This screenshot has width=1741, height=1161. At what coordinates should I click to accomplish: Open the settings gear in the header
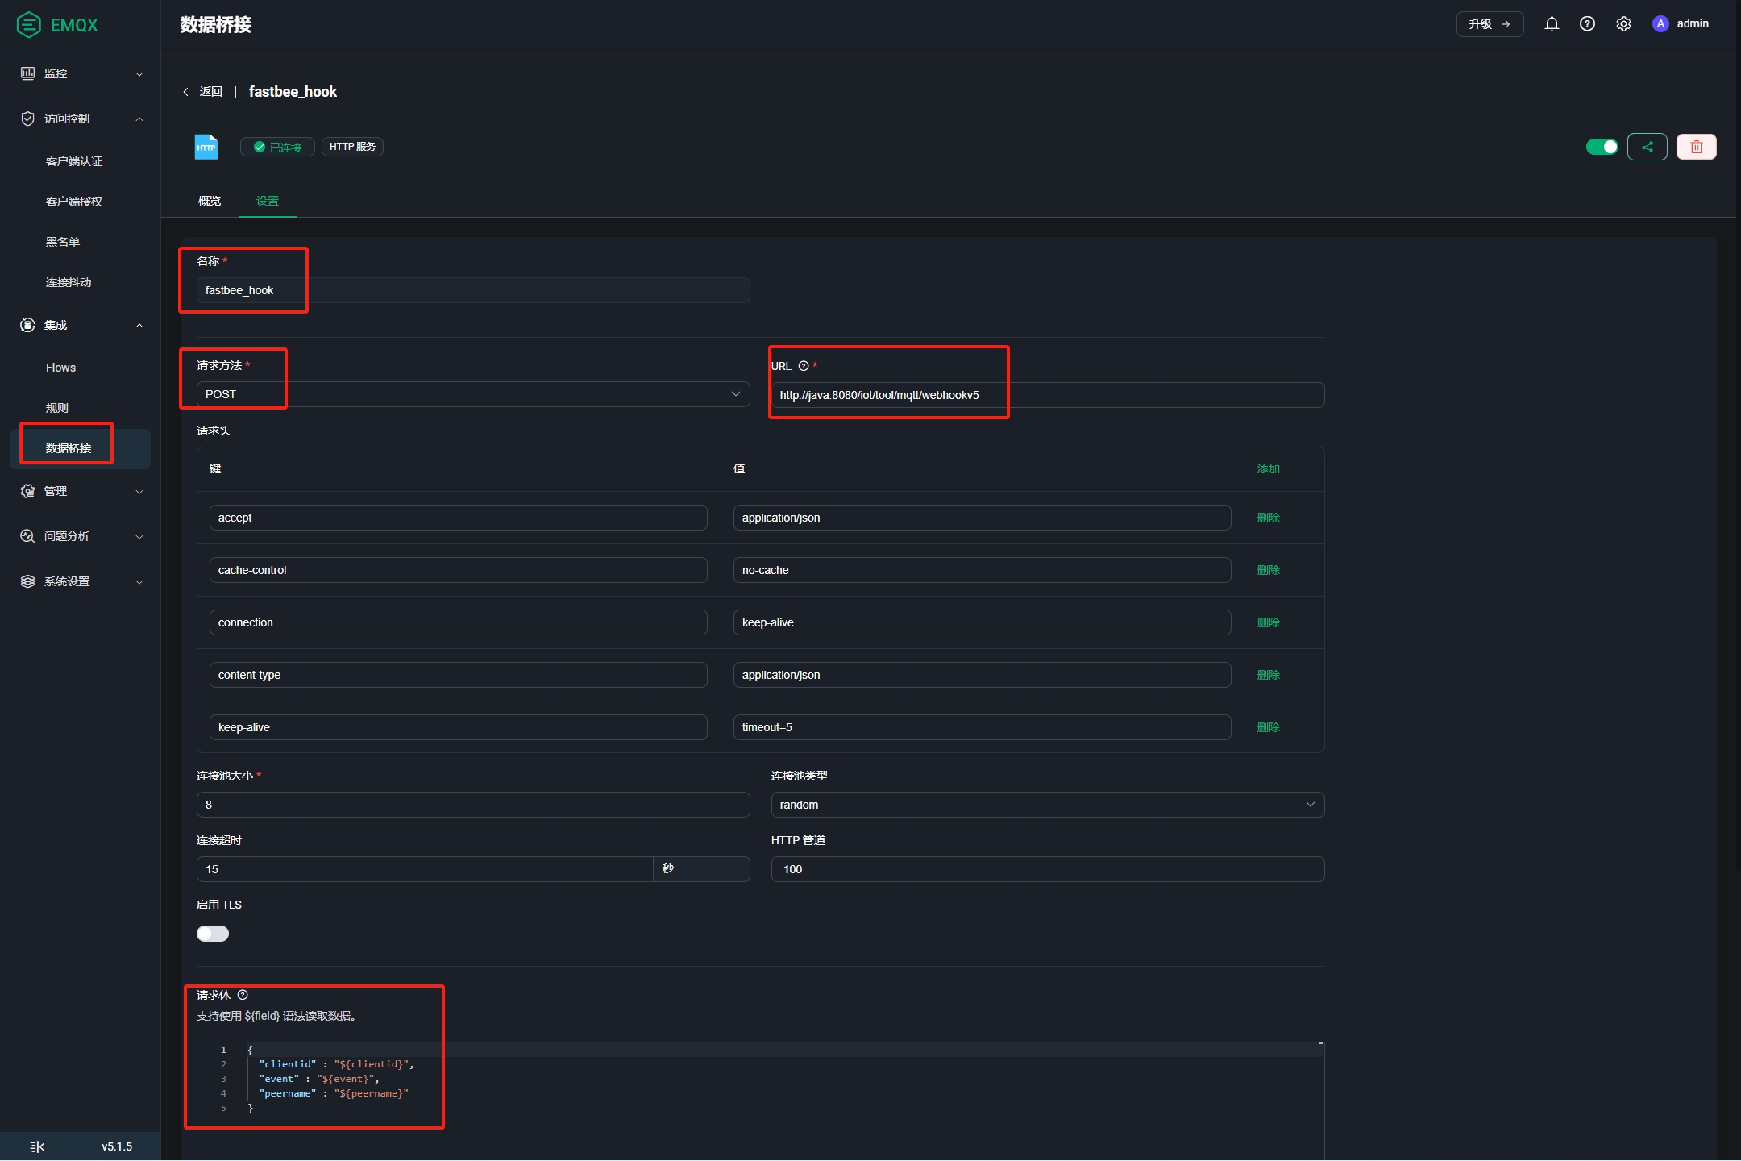click(x=1623, y=24)
